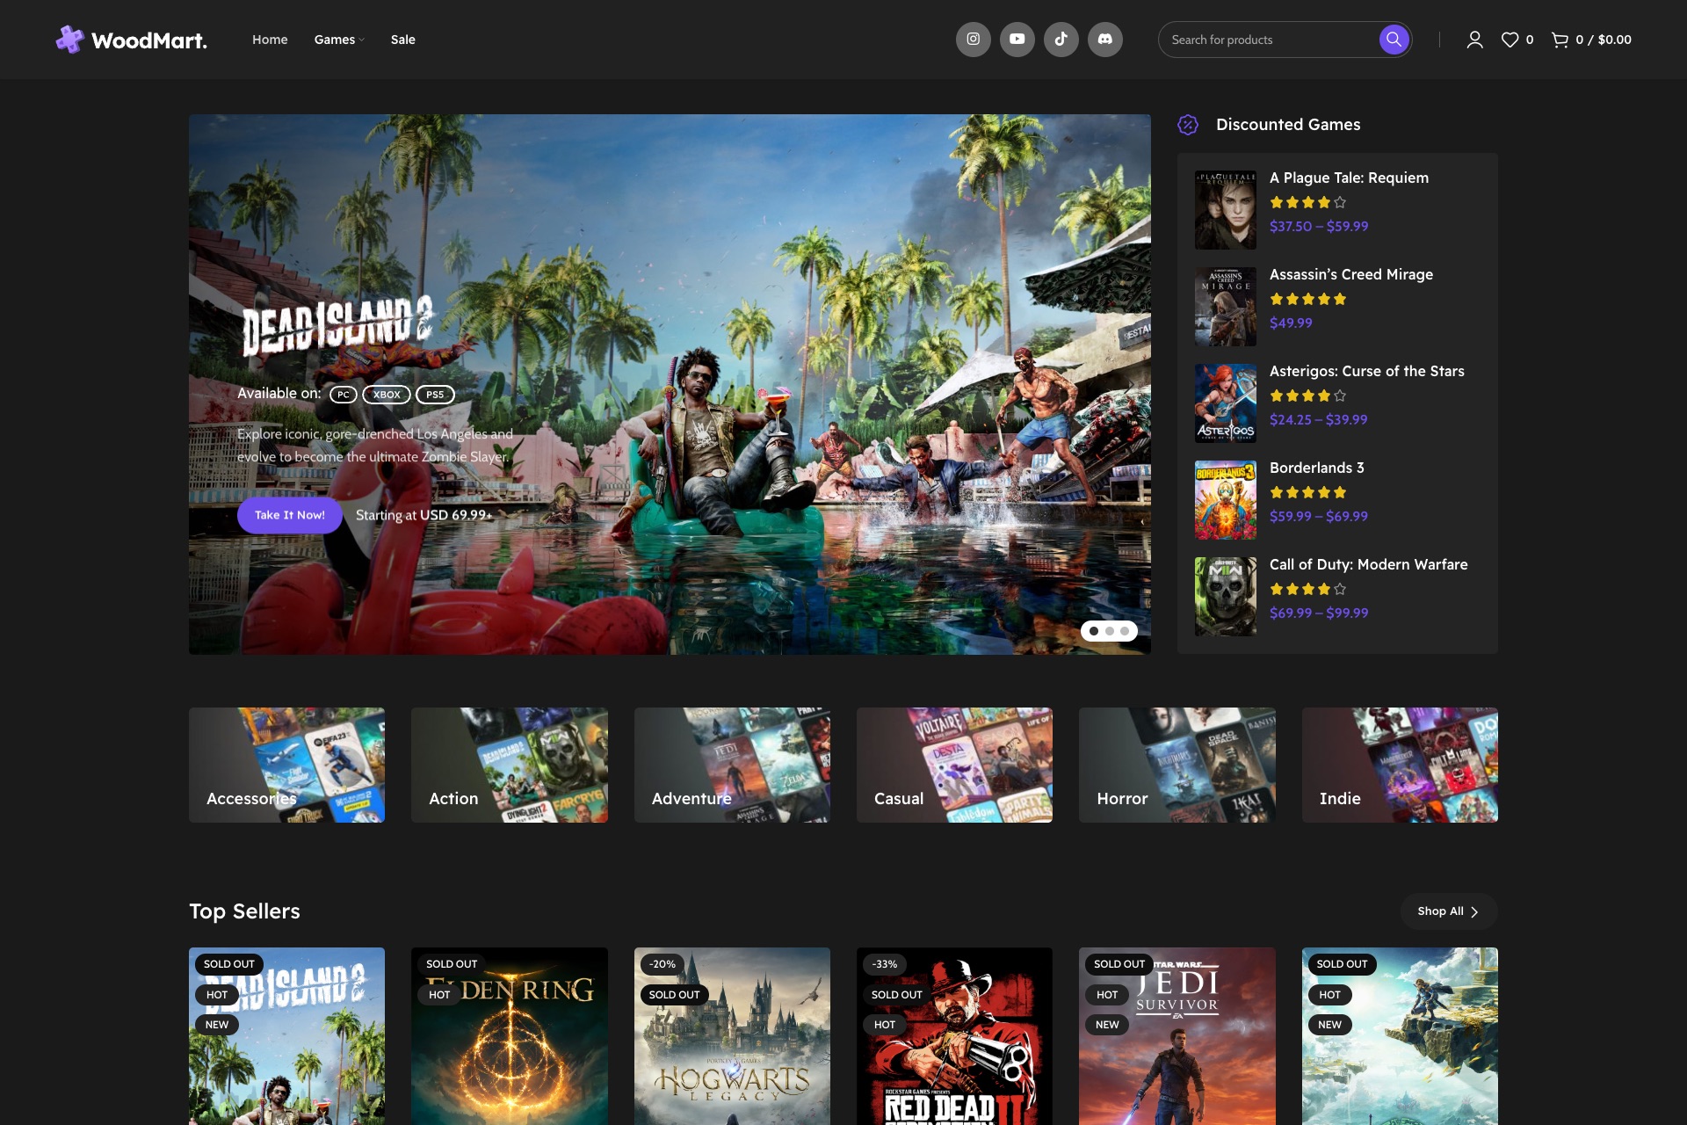The image size is (1687, 1125).
Task: Click the Dead Island 2 banner logo
Action: tap(337, 325)
